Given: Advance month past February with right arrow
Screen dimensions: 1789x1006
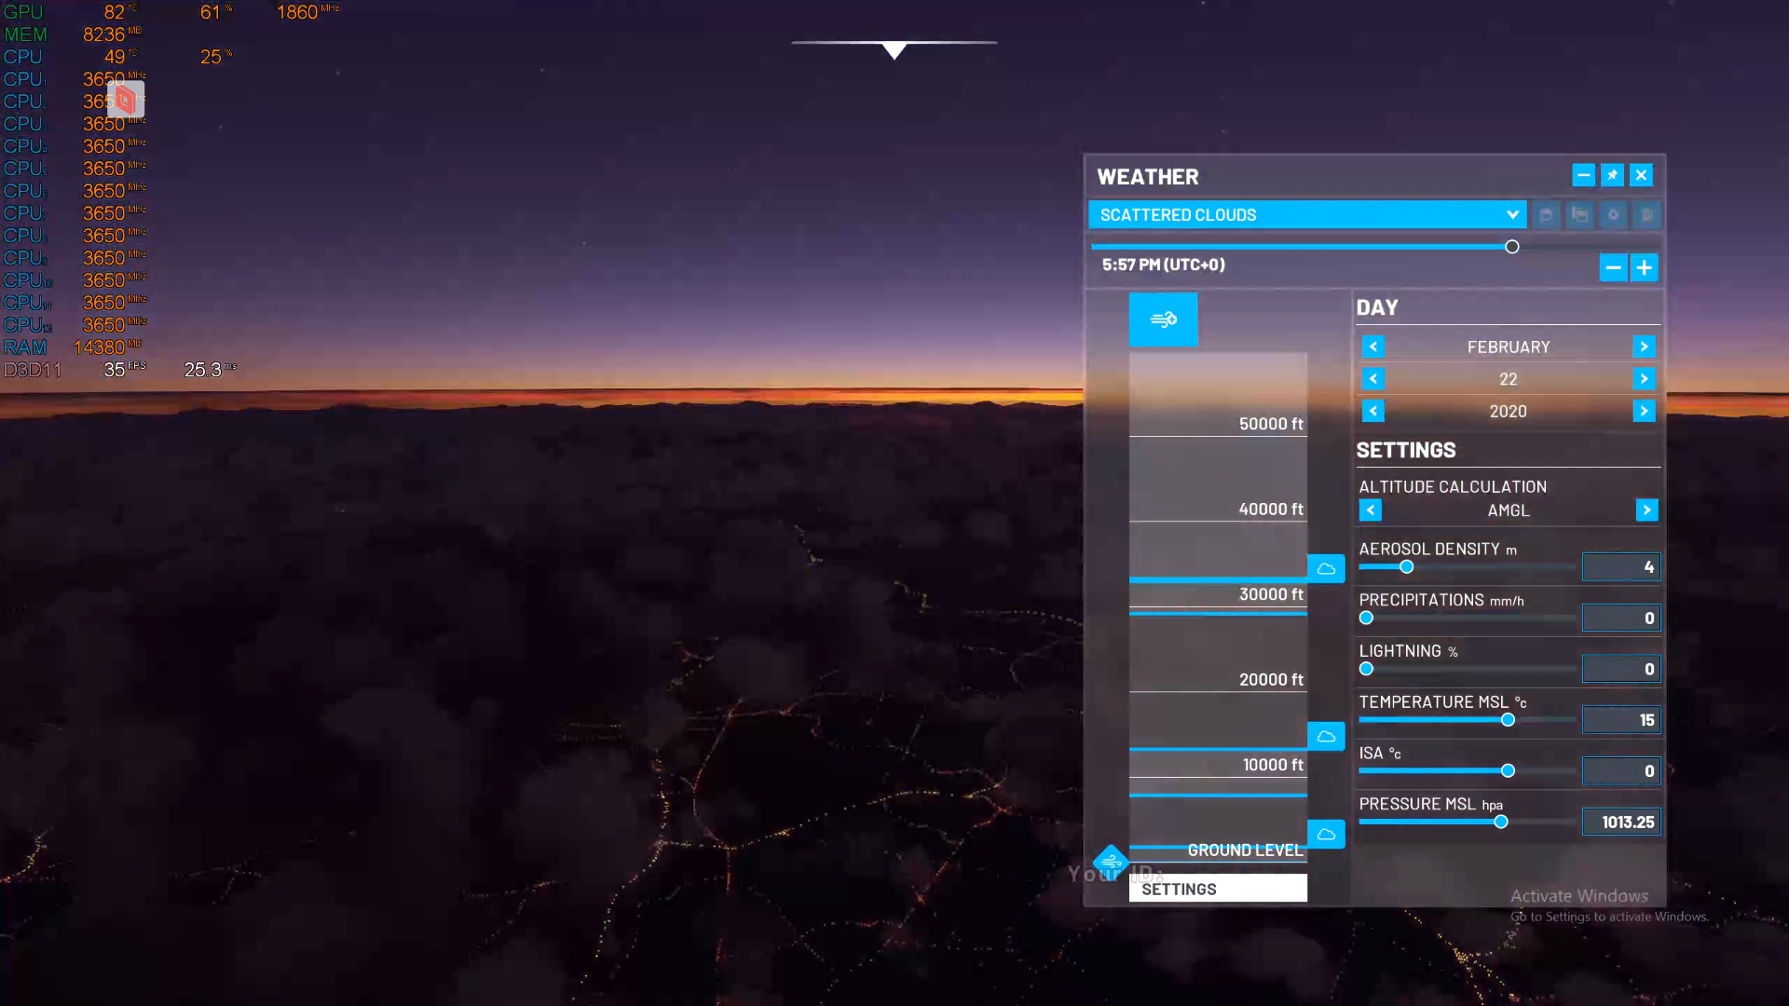Looking at the screenshot, I should (1644, 347).
